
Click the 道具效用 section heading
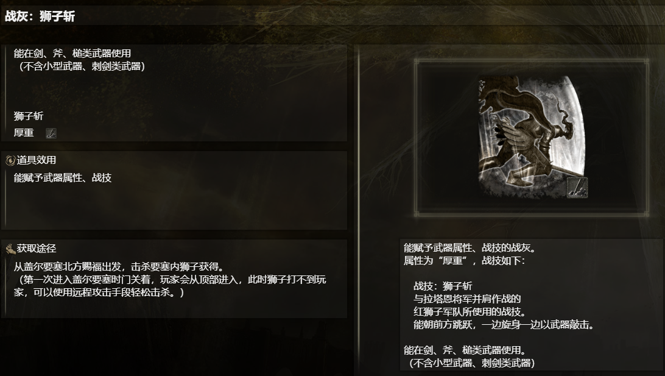pyautogui.click(x=37, y=160)
